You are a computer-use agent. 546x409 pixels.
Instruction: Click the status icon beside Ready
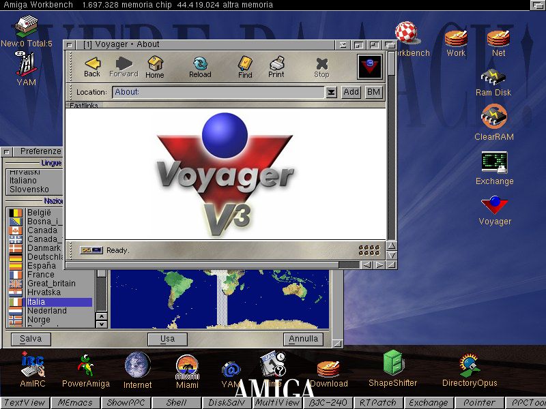(91, 250)
